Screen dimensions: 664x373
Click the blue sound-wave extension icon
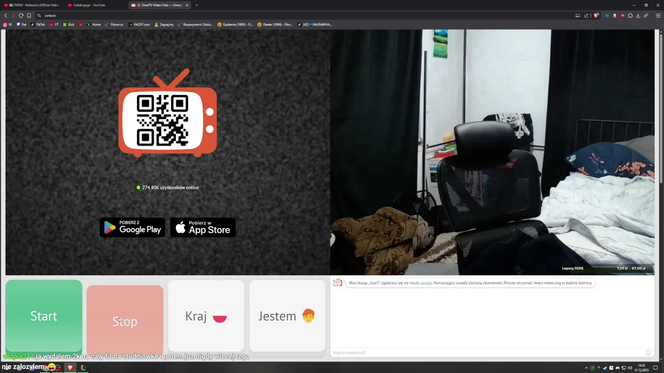pyautogui.click(x=606, y=16)
